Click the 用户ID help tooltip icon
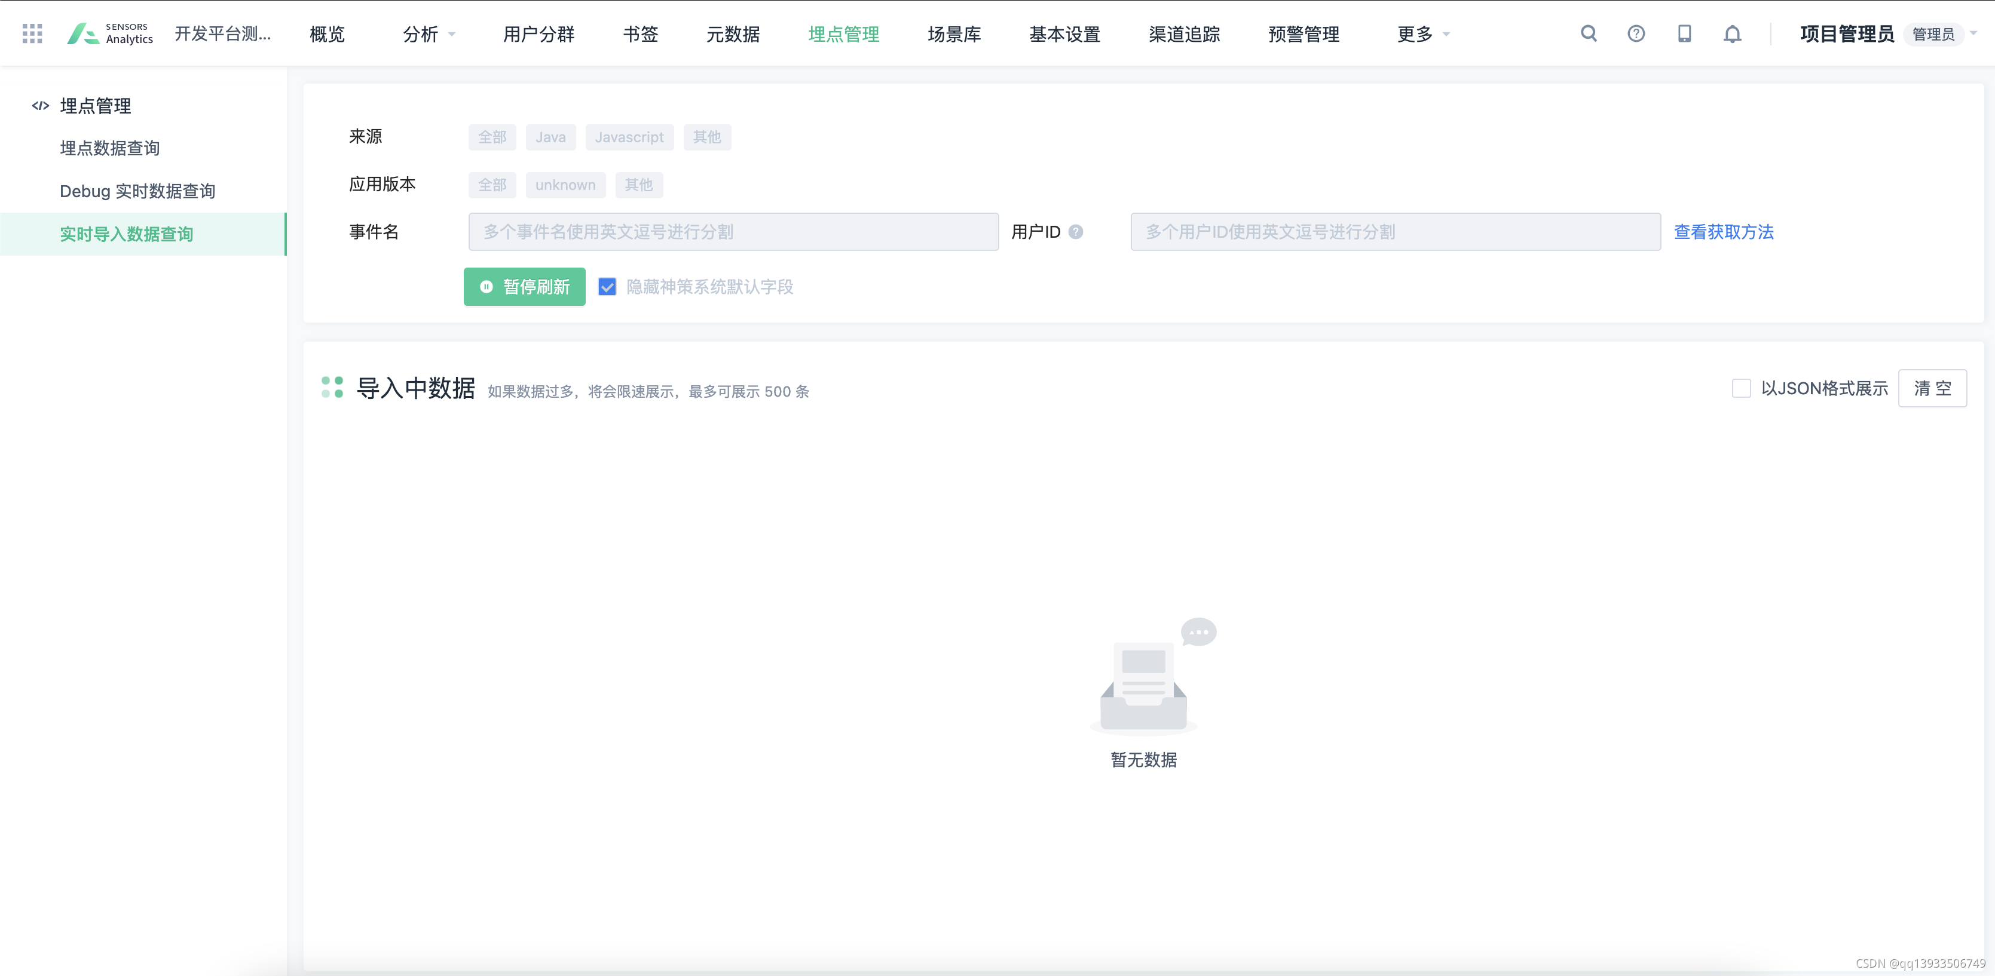The width and height of the screenshot is (1995, 976). 1076,232
